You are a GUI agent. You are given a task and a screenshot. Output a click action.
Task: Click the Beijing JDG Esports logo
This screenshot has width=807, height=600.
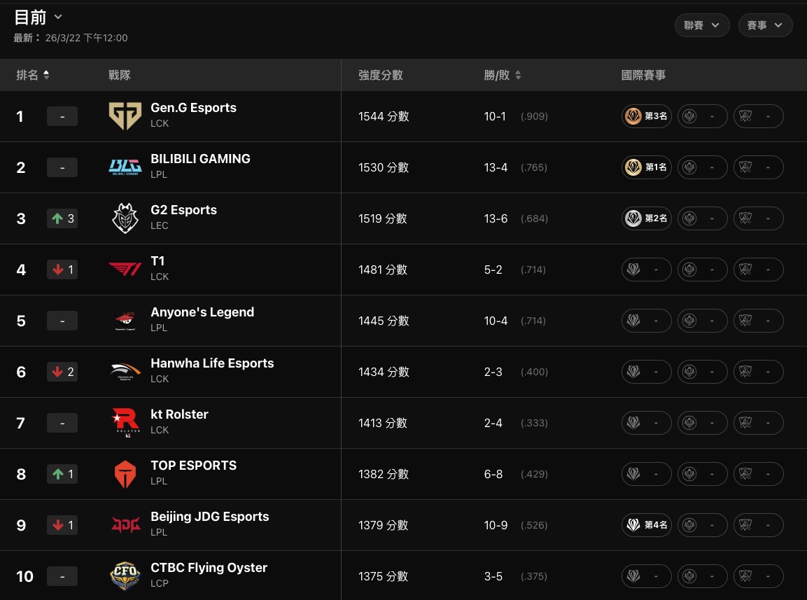point(125,525)
